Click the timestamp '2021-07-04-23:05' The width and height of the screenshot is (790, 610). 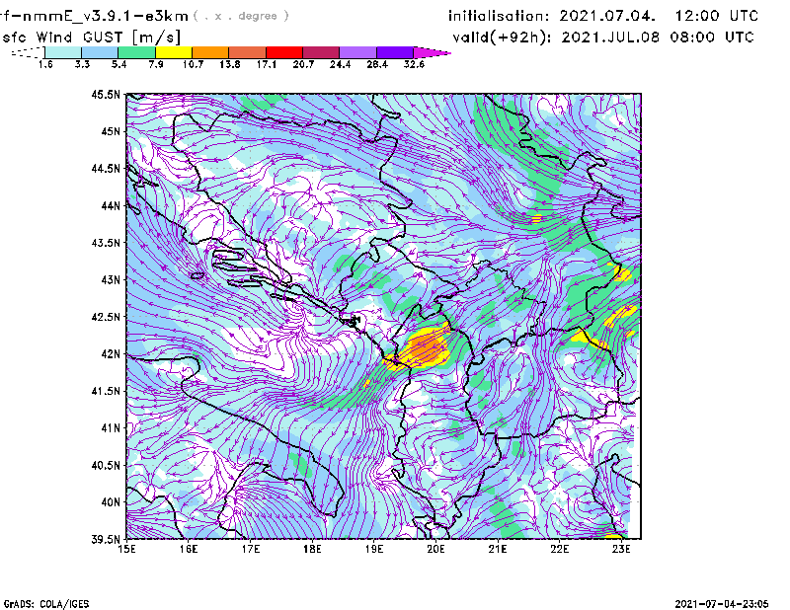click(722, 604)
